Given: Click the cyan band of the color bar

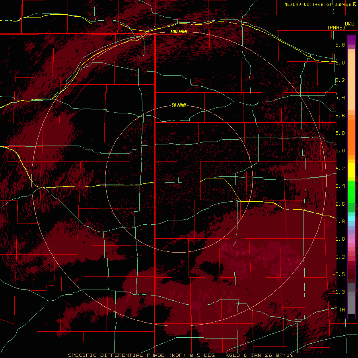Looking at the screenshot, I should point(351,218).
